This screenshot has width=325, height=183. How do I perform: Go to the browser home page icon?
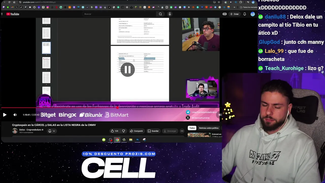(x=14, y=2)
